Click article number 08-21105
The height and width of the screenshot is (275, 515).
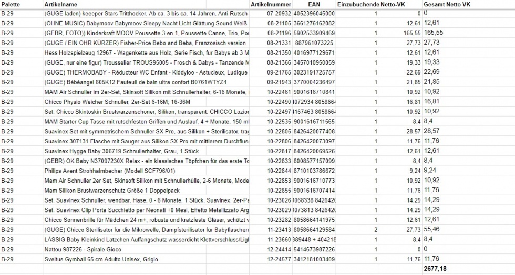click(x=279, y=23)
